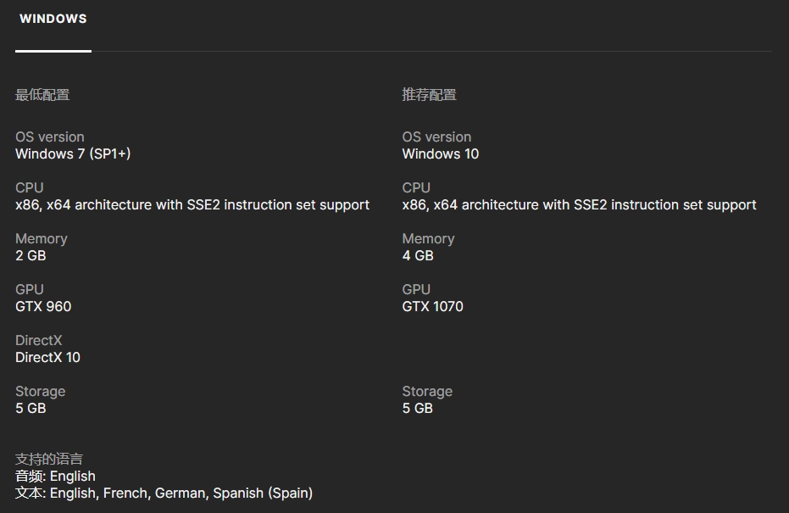This screenshot has height=513, width=789.
Task: Click the 音频: English line
Action: (x=55, y=476)
